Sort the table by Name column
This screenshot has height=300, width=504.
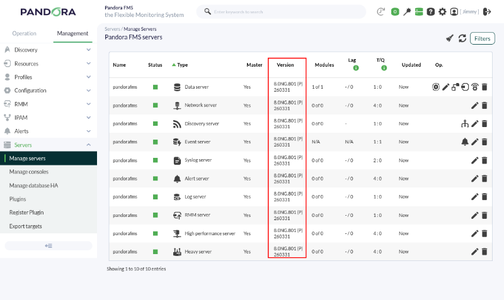tap(119, 65)
